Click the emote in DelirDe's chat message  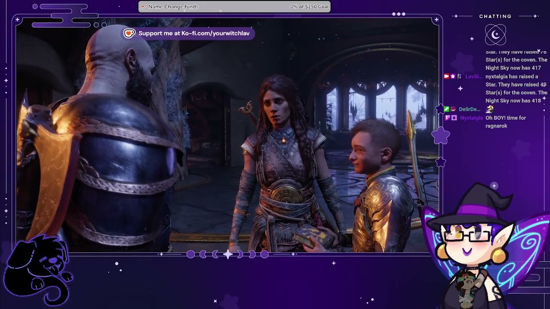pos(489,109)
